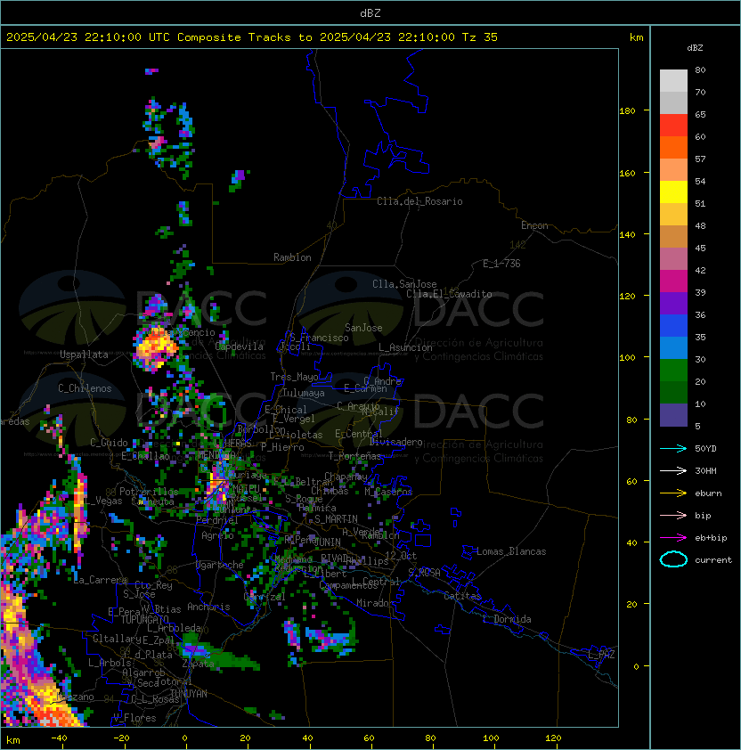The image size is (741, 750).
Task: Pick the bright yellow 54 dBZ swatch
Action: [x=673, y=192]
